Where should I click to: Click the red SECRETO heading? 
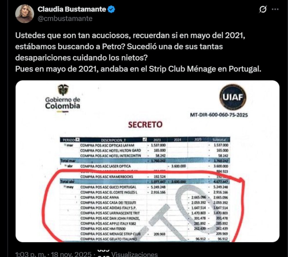tap(145, 125)
